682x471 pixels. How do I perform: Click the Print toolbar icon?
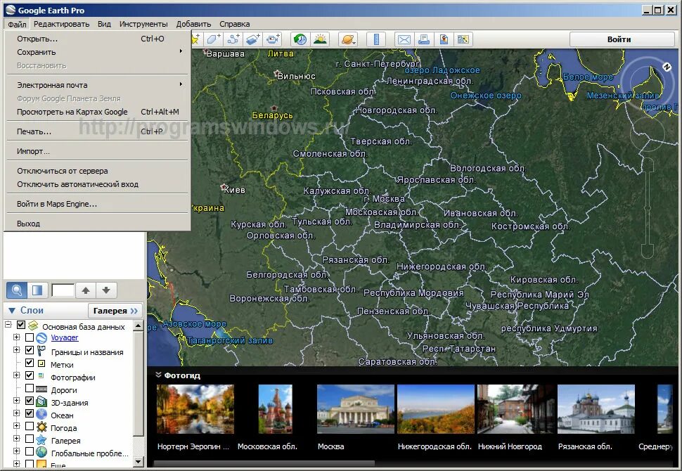[x=424, y=39]
